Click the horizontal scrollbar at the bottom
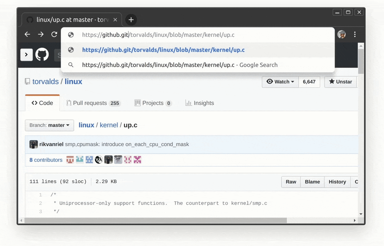This screenshot has width=384, height=246. point(156,220)
